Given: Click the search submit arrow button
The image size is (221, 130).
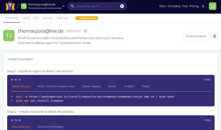Looking at the screenshot, I should 122,6.
